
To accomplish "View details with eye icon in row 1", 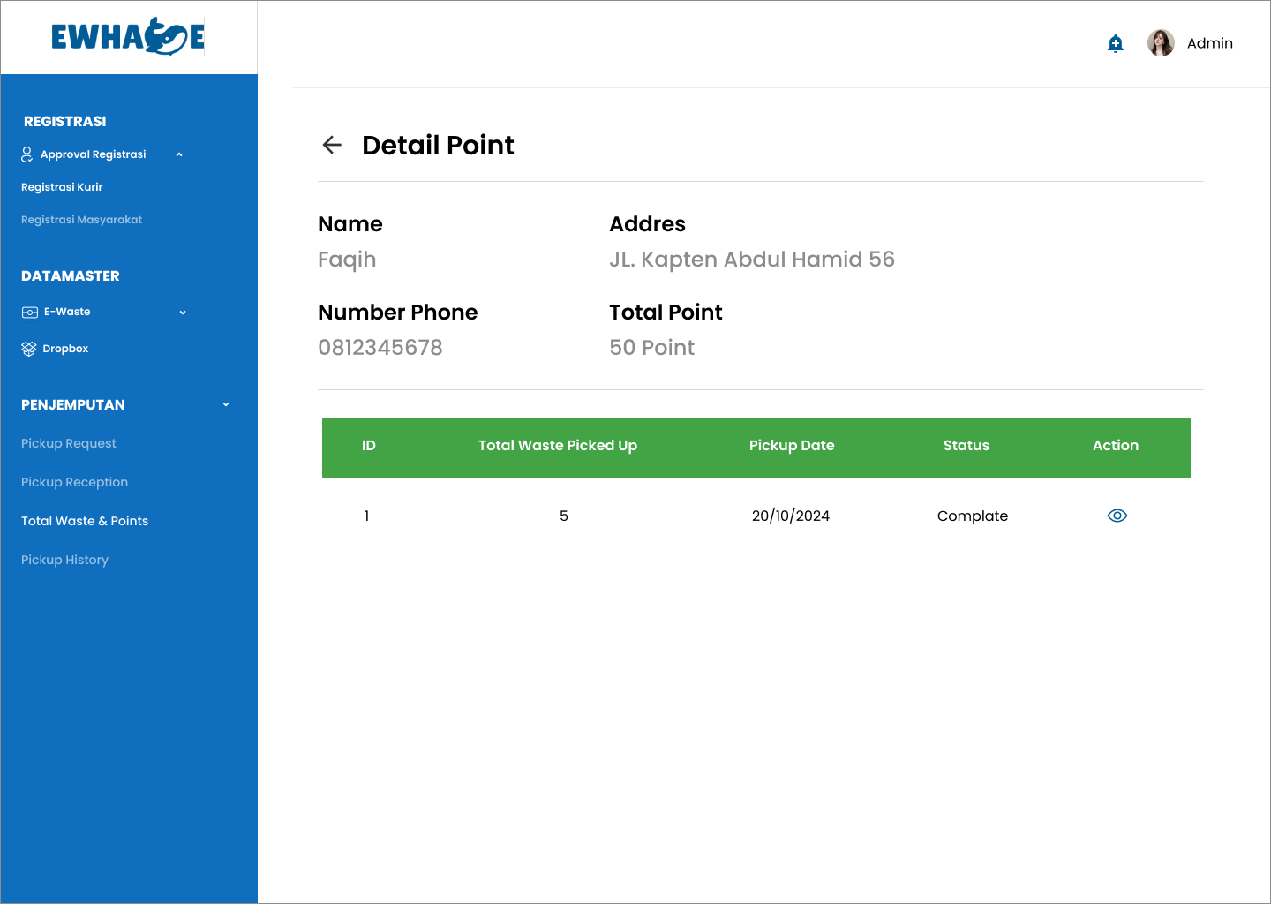I will 1117,516.
